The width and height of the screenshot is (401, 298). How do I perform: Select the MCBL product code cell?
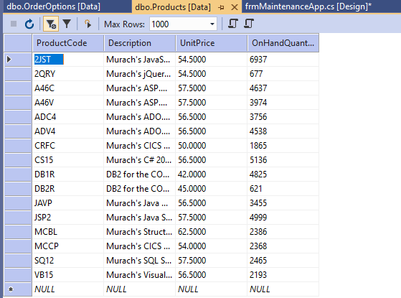coord(68,232)
